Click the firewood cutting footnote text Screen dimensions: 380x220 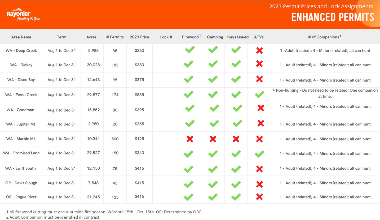point(104,212)
